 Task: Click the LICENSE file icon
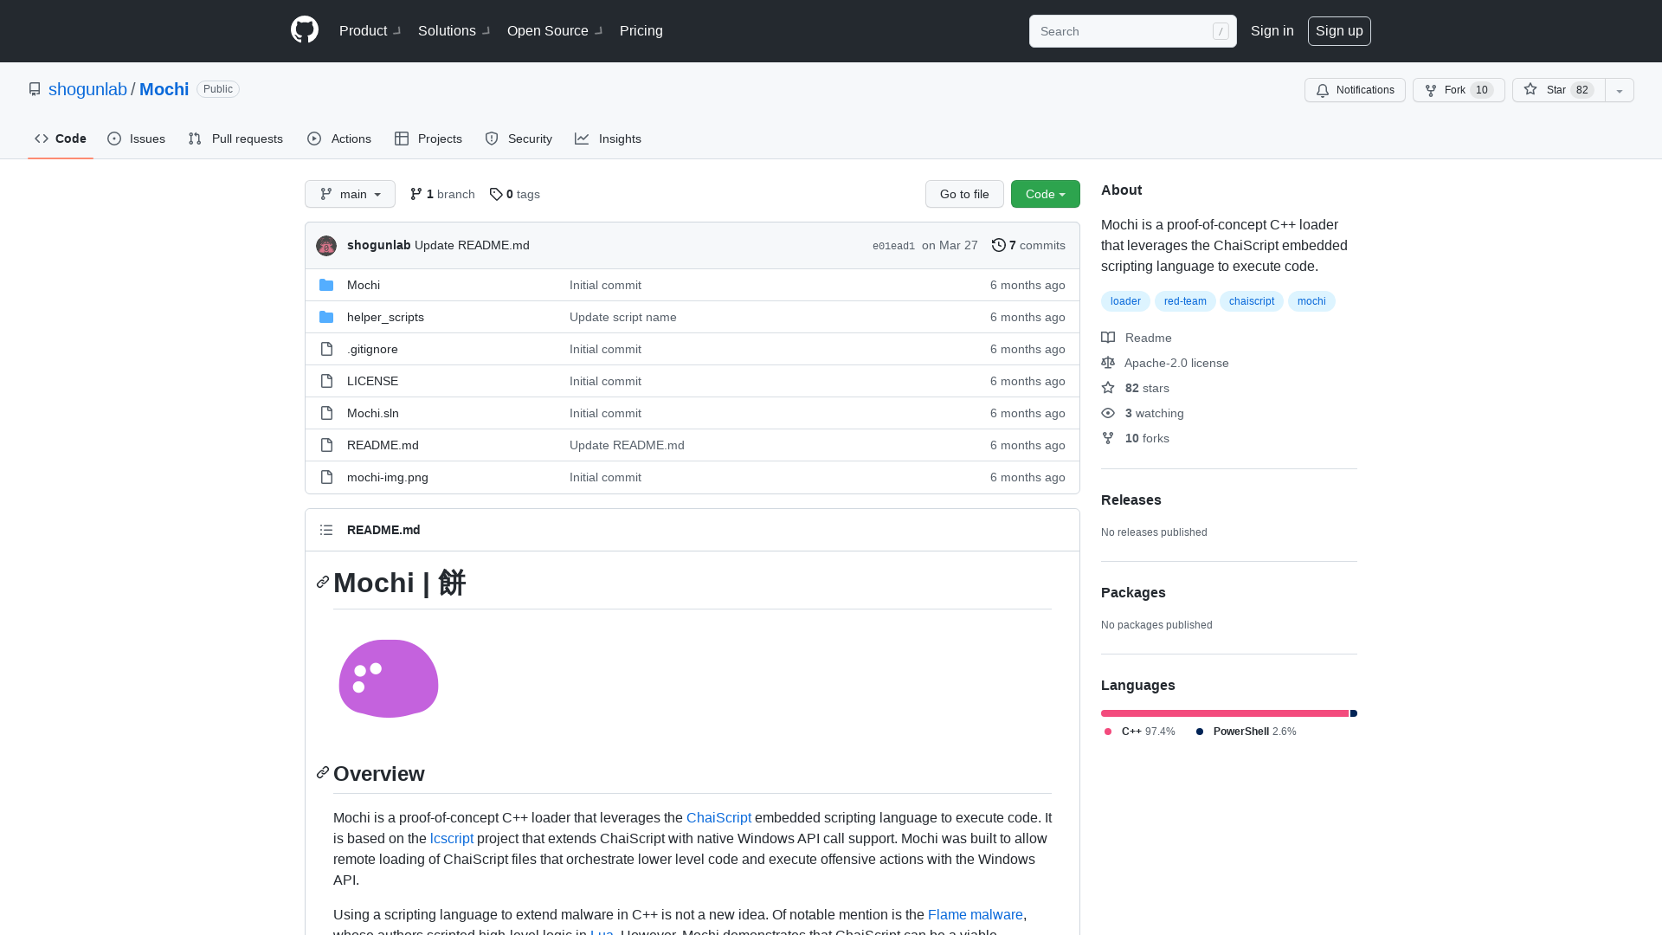(x=326, y=381)
